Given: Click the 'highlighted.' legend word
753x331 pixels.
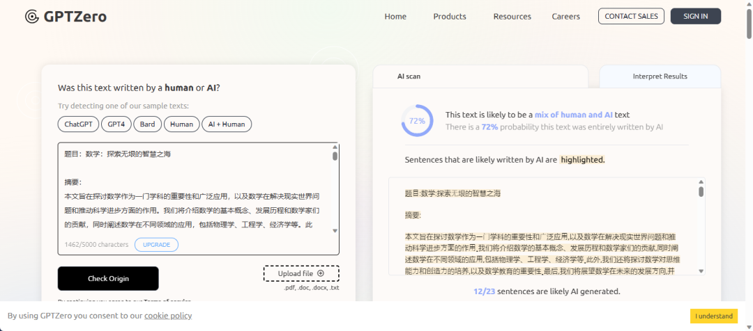Looking at the screenshot, I should click(582, 159).
